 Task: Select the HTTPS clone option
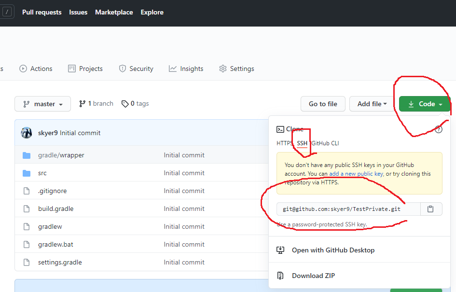[284, 143]
